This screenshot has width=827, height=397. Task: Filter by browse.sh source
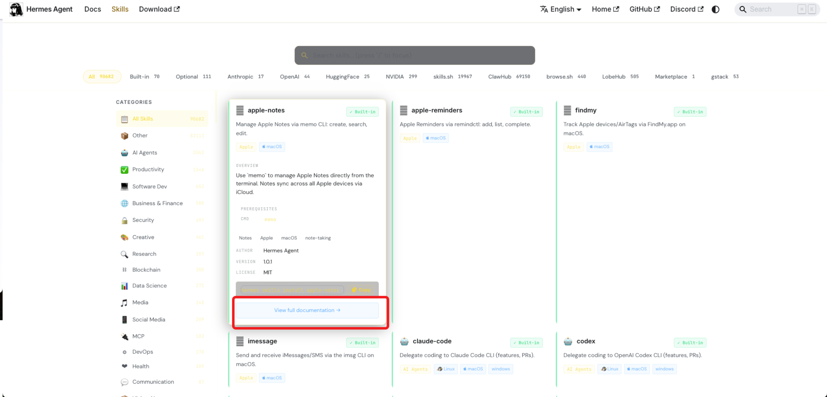point(566,77)
